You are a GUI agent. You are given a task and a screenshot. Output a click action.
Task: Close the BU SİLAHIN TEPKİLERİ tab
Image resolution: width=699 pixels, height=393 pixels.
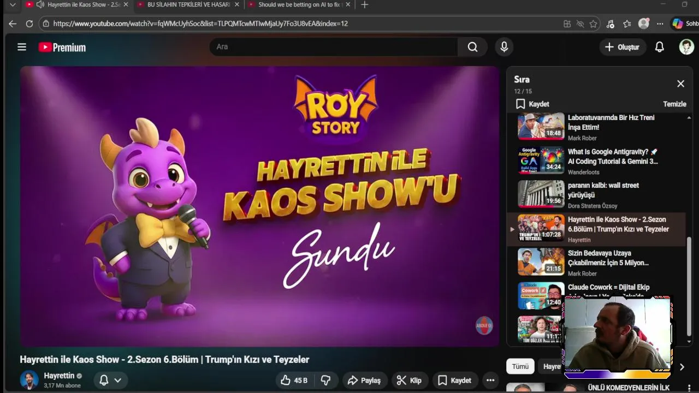click(x=236, y=4)
